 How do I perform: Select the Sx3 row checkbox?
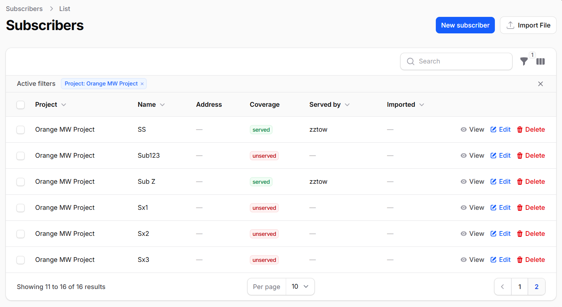21,260
